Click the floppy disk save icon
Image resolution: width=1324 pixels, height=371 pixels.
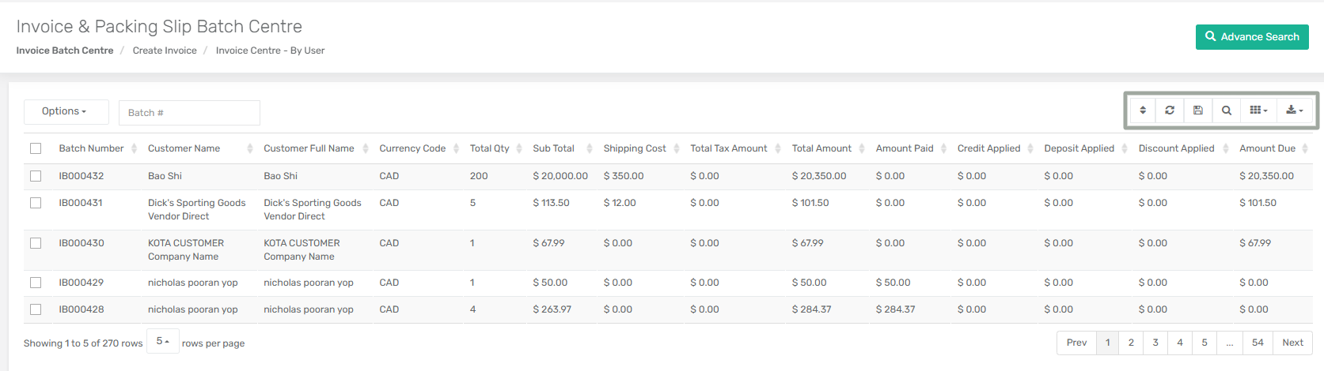coord(1198,111)
